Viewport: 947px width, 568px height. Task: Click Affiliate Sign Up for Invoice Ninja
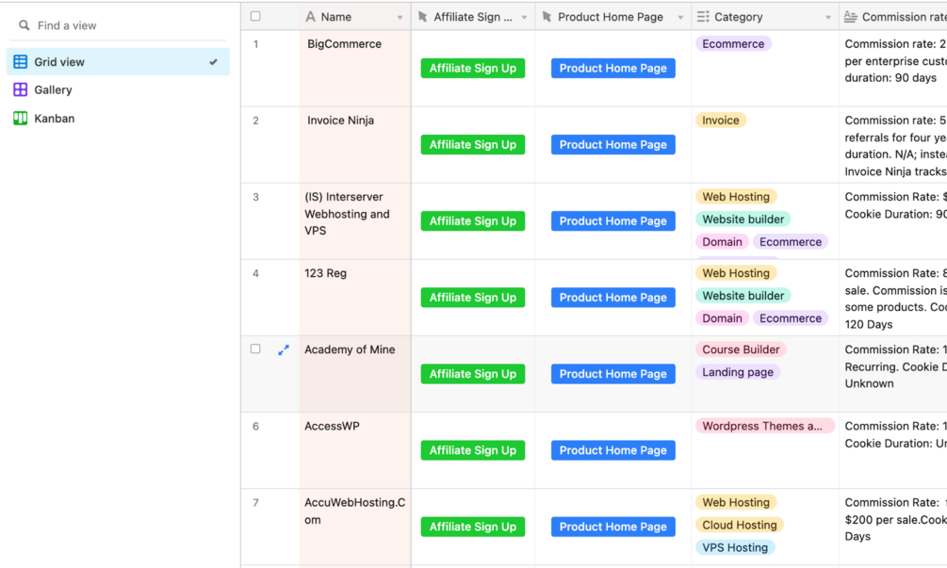pyautogui.click(x=473, y=145)
